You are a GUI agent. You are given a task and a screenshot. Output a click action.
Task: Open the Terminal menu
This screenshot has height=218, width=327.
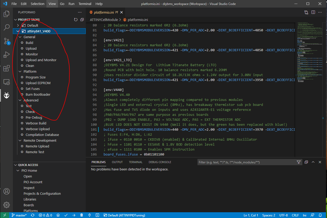pos(85,4)
